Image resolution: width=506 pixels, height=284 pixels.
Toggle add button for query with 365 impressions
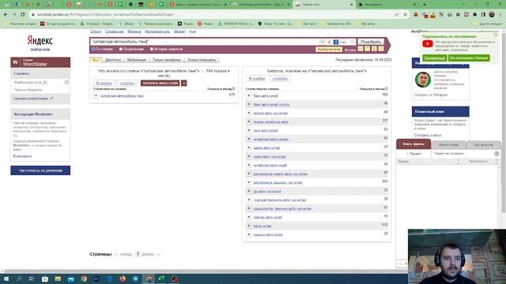(x=249, y=182)
